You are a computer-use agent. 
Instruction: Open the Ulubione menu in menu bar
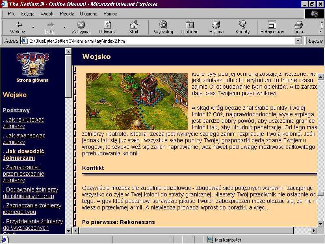click(x=89, y=14)
